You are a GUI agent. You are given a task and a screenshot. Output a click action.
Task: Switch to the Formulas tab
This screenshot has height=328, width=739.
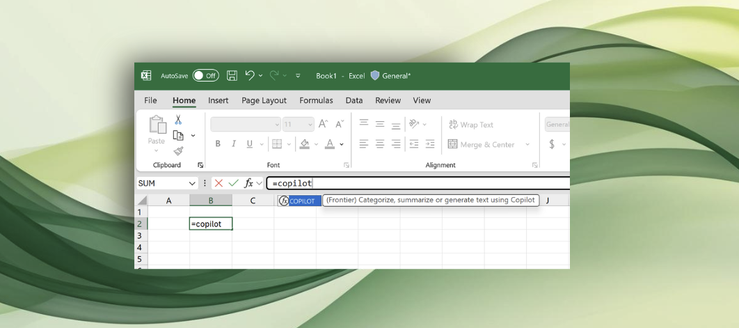point(316,100)
